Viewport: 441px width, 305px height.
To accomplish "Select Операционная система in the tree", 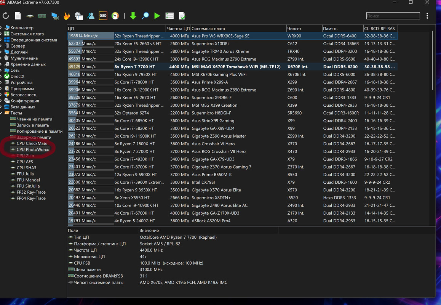I will click(34, 40).
